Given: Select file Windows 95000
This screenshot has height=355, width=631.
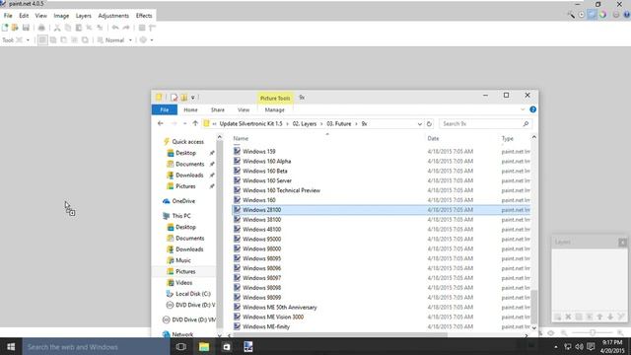Looking at the screenshot, I should click(x=261, y=239).
